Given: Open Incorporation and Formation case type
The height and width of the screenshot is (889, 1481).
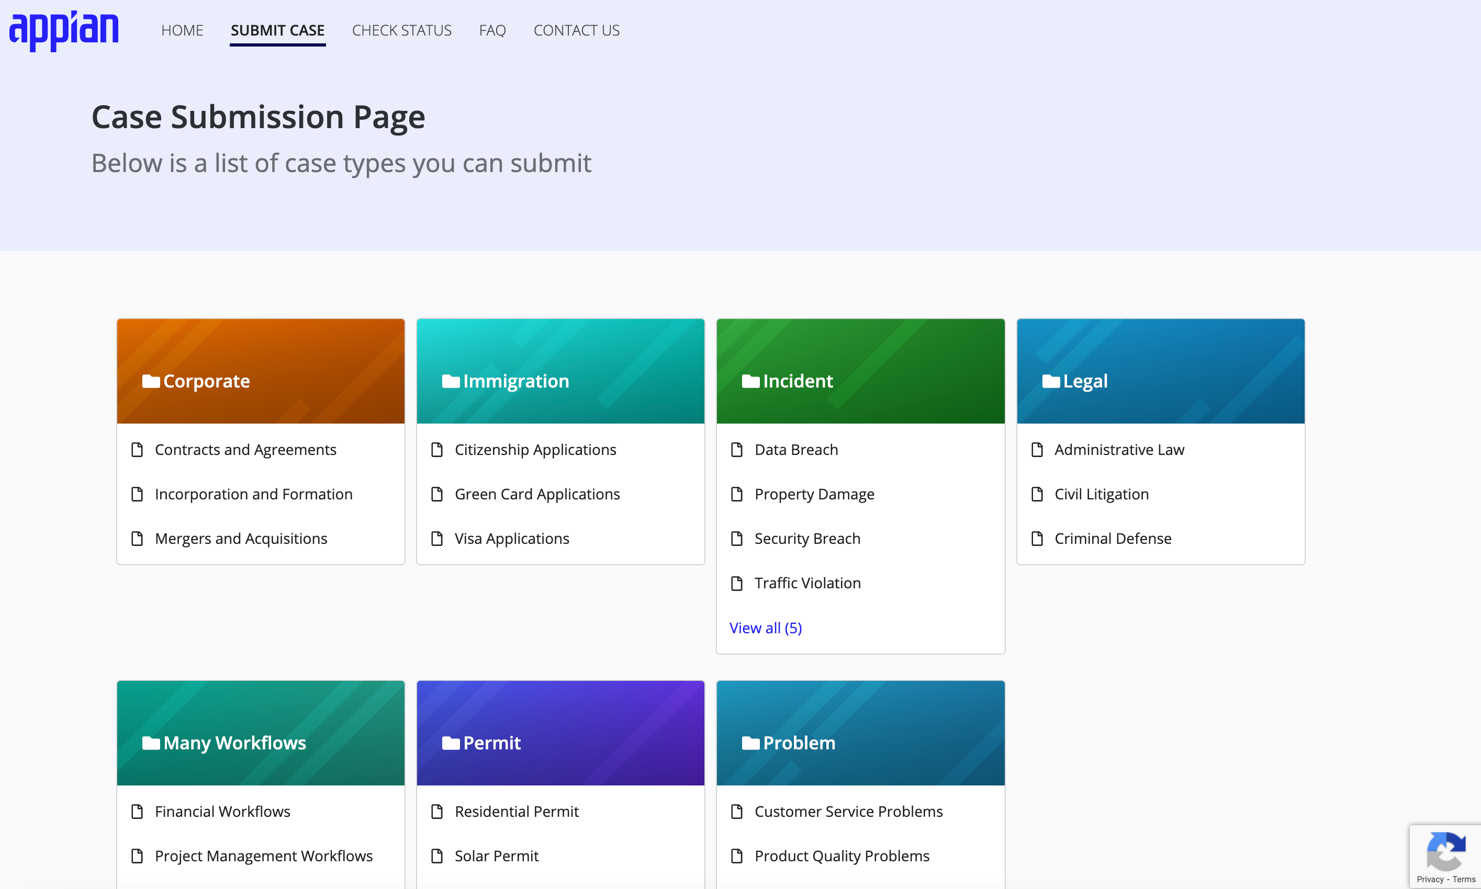Looking at the screenshot, I should click(253, 494).
